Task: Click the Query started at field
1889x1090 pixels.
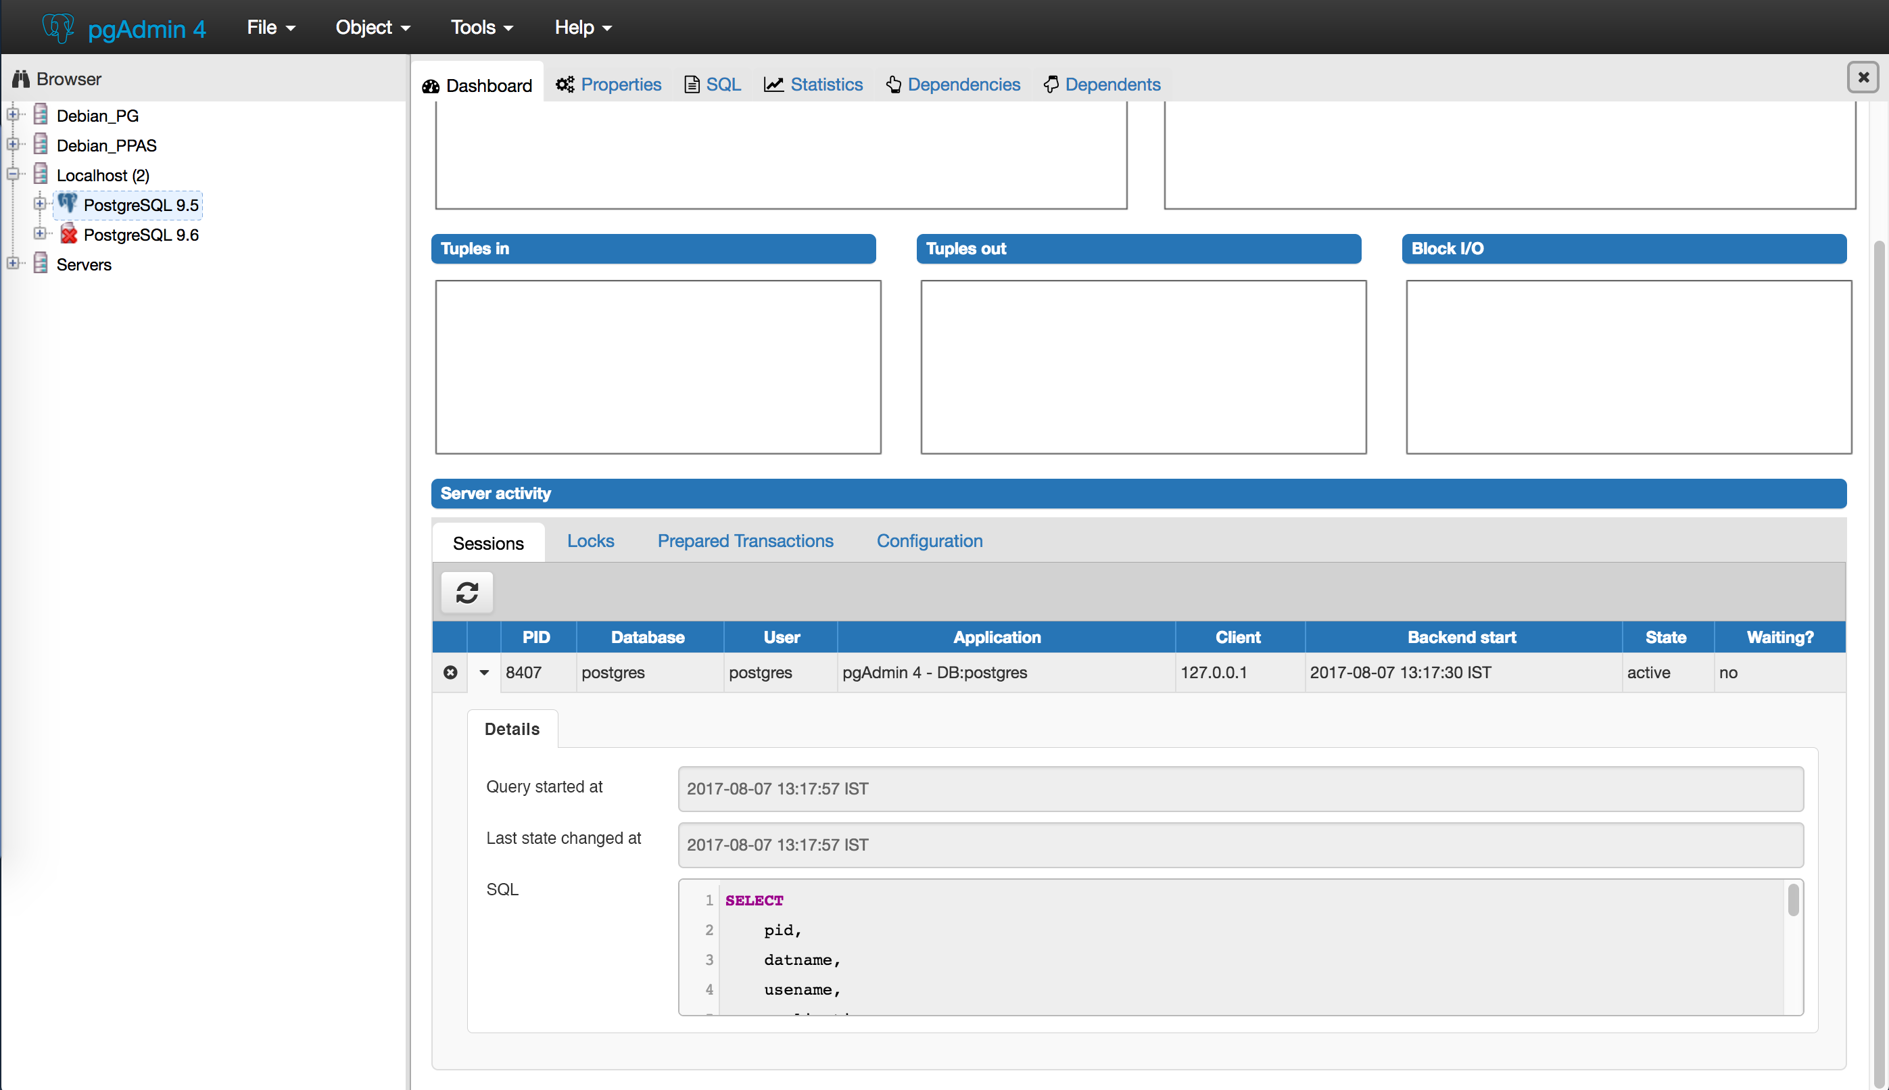Action: 1240,788
